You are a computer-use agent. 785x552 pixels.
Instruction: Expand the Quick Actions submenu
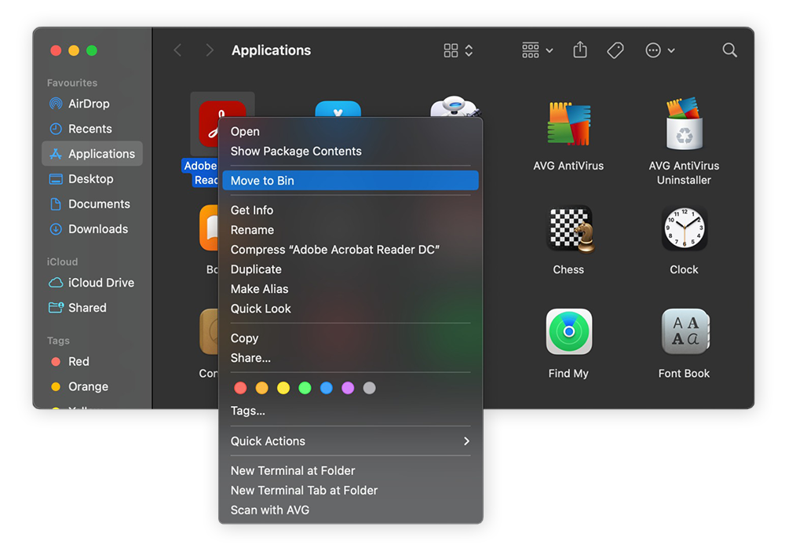click(350, 441)
